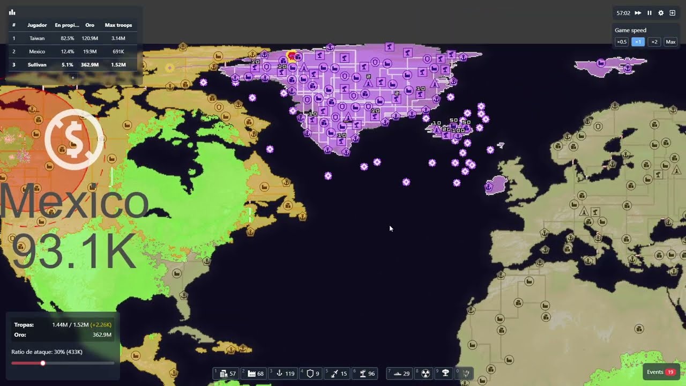Click the exit game icon
The image size is (686, 386).
672,13
